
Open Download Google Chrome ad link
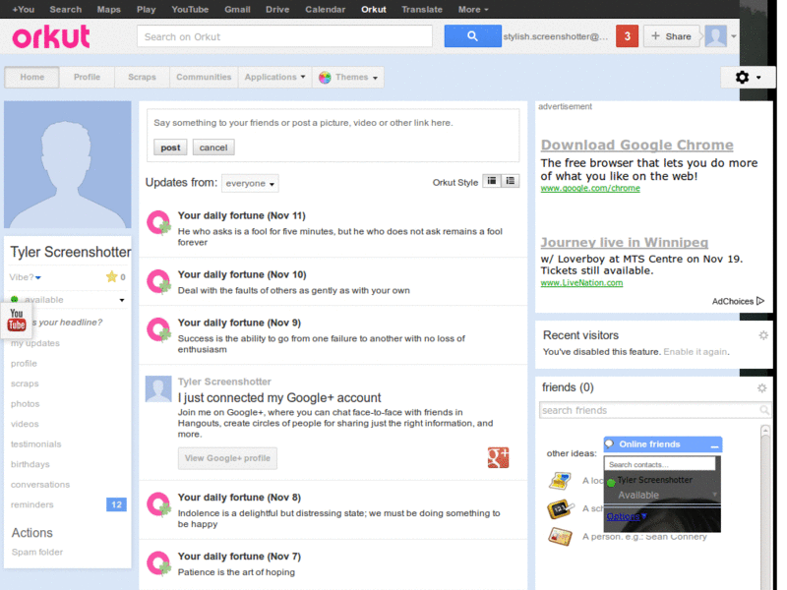click(636, 145)
